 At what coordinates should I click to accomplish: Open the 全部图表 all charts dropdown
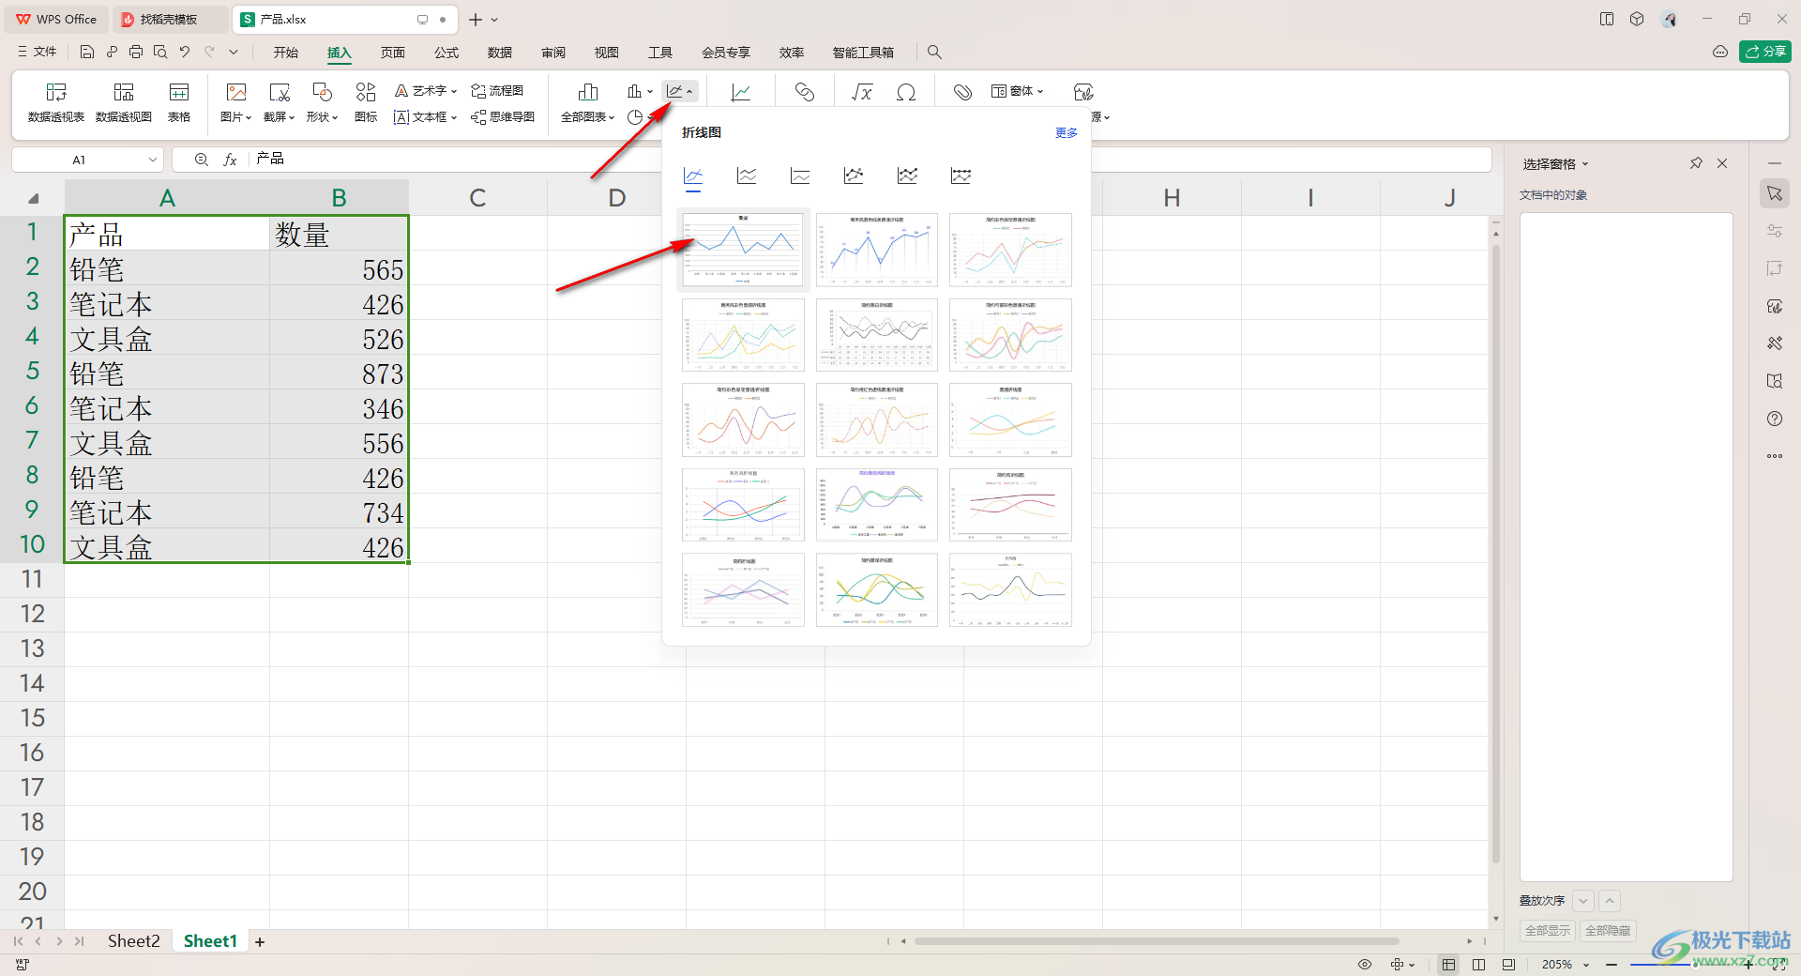(x=588, y=117)
